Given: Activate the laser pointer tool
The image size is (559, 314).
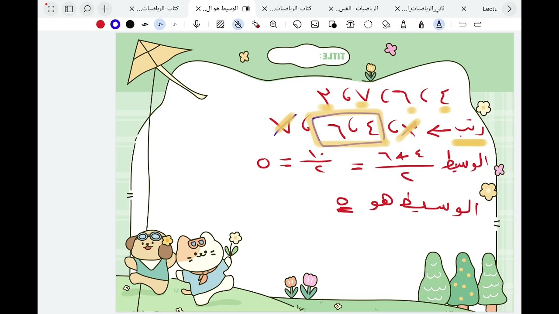Looking at the screenshot, I should [x=256, y=24].
